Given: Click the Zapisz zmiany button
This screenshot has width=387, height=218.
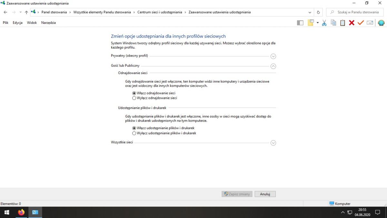Looking at the screenshot, I should (237, 194).
